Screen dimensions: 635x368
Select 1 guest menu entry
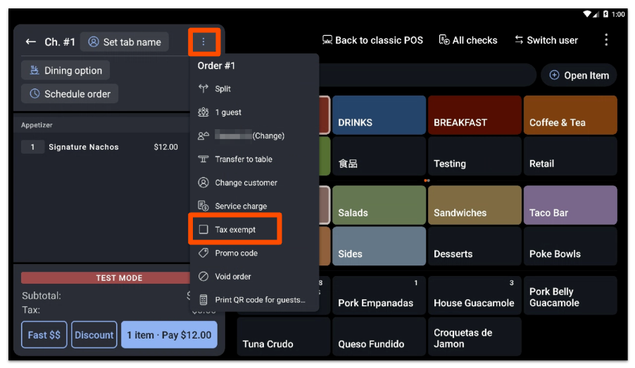point(228,112)
